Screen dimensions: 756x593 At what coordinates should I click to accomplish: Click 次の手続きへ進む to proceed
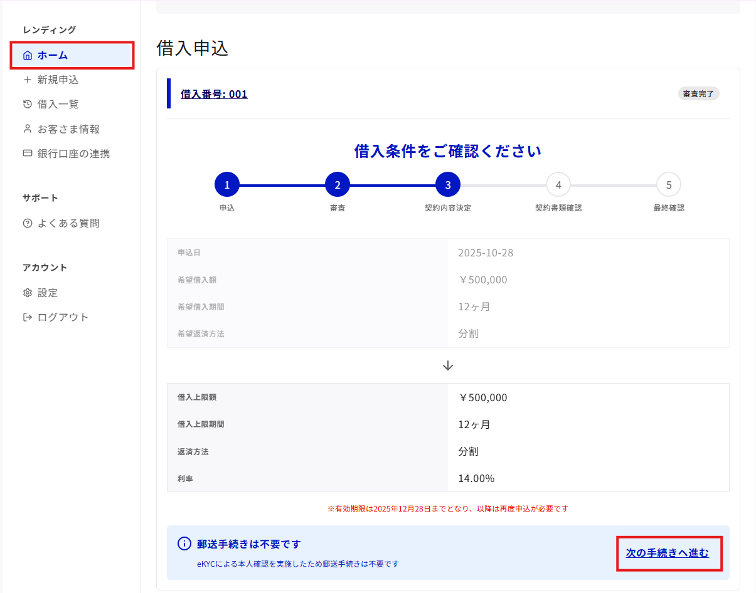[x=668, y=553]
